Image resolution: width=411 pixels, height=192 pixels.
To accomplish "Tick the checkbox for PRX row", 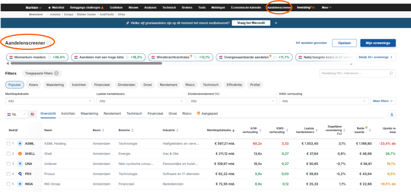I will tap(9, 174).
